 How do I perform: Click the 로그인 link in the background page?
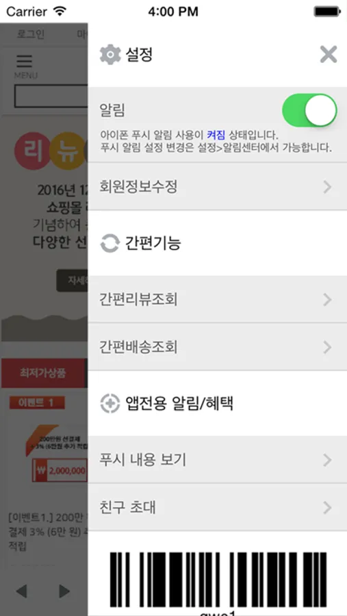click(31, 34)
